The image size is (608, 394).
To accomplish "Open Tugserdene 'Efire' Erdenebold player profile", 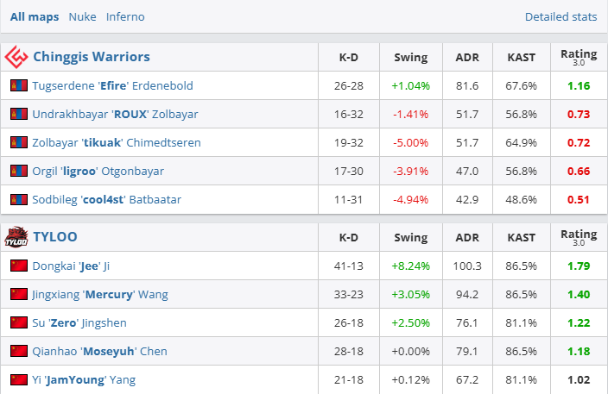I will 112,86.
